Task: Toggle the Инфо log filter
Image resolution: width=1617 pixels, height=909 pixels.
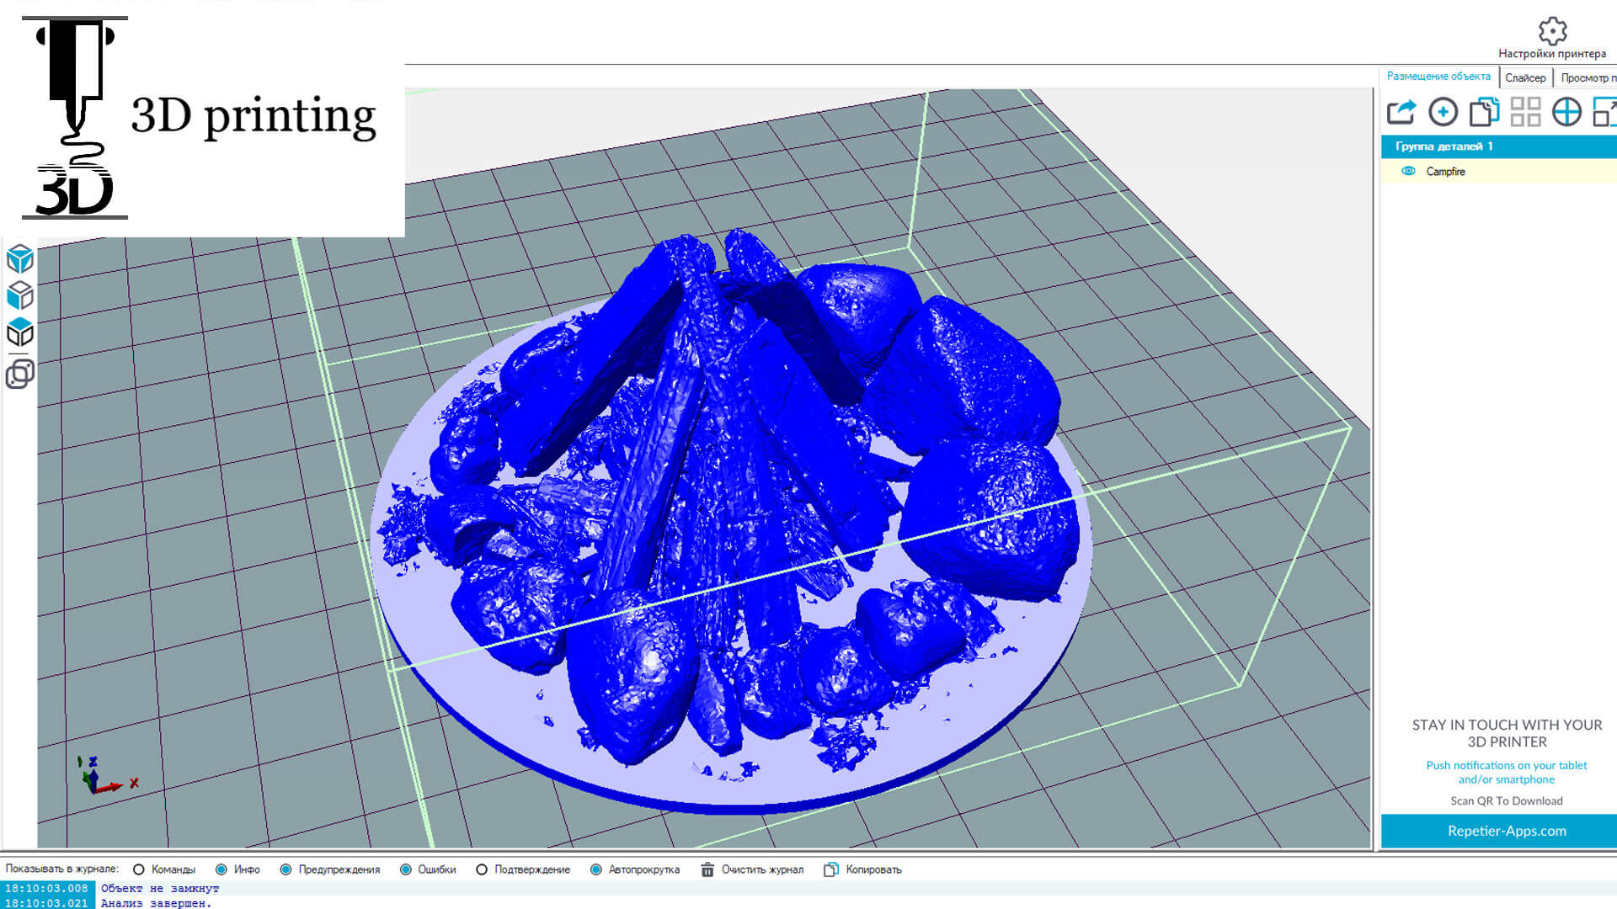Action: click(221, 869)
